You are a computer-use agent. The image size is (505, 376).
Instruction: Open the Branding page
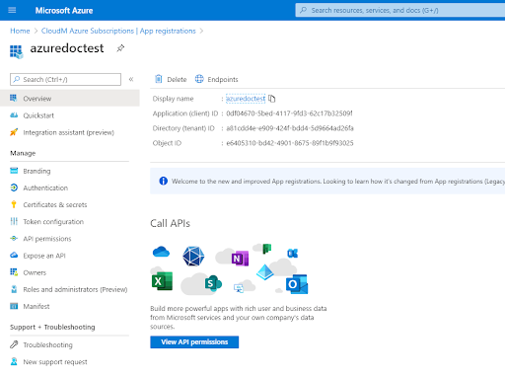point(36,171)
